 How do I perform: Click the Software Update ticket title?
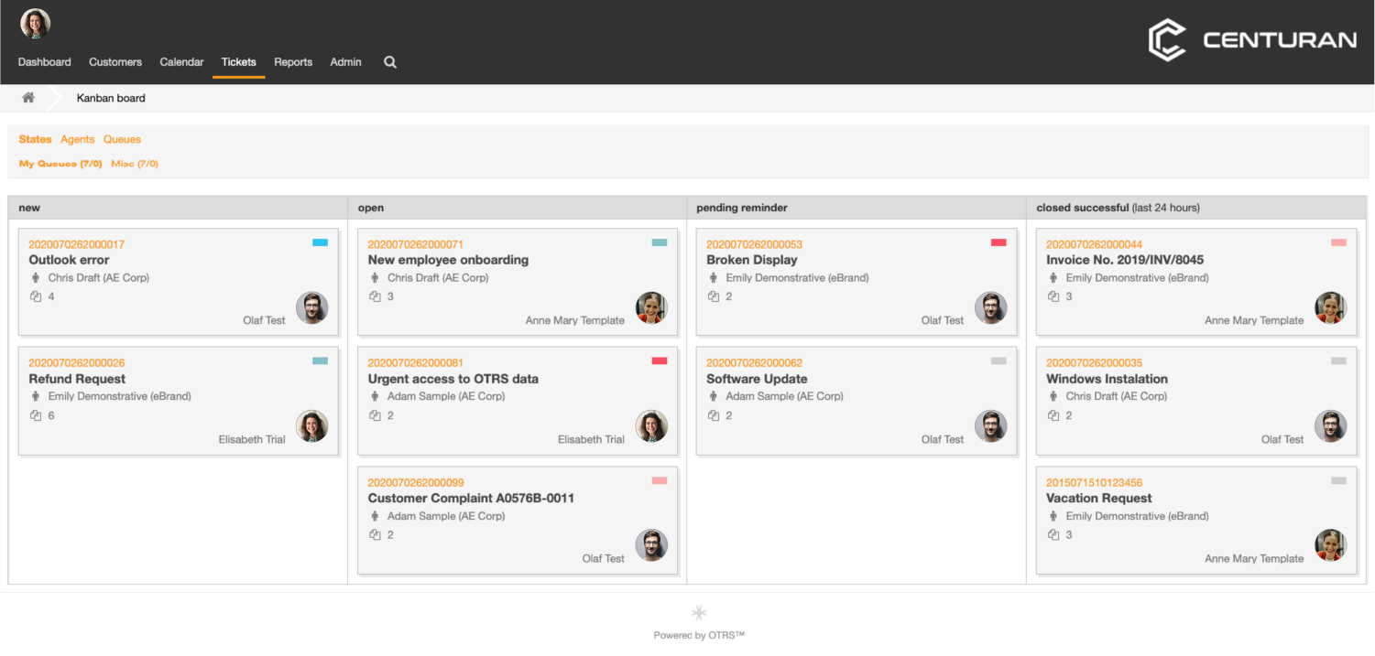click(757, 379)
